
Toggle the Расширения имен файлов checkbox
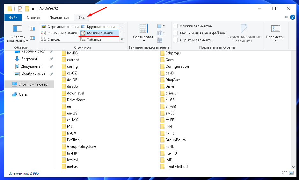click(176, 33)
